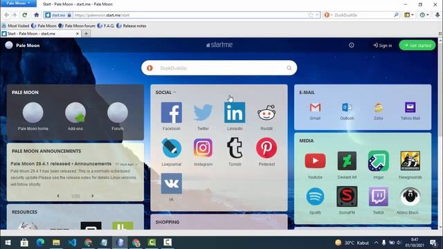Image resolution: width=443 pixels, height=249 pixels.
Task: Open the Twitter bookmark
Action: [203, 113]
